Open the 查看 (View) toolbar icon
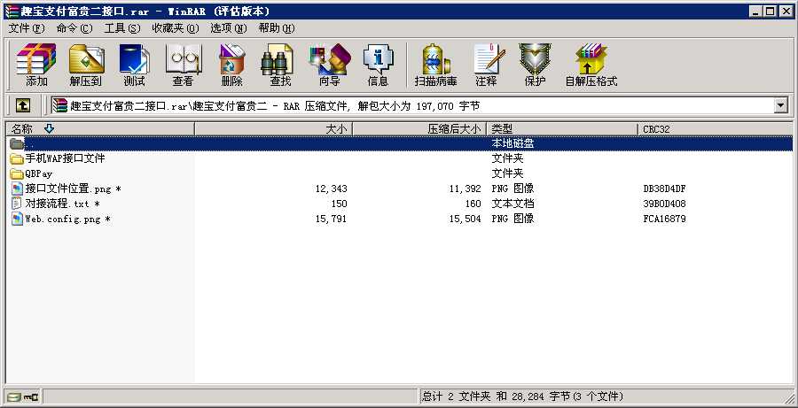The image size is (798, 408). 184,65
